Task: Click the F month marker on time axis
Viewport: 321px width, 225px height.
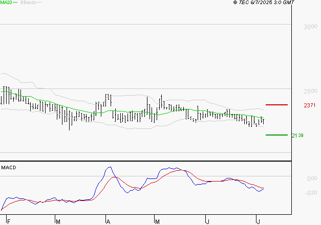Action: pos(8,221)
